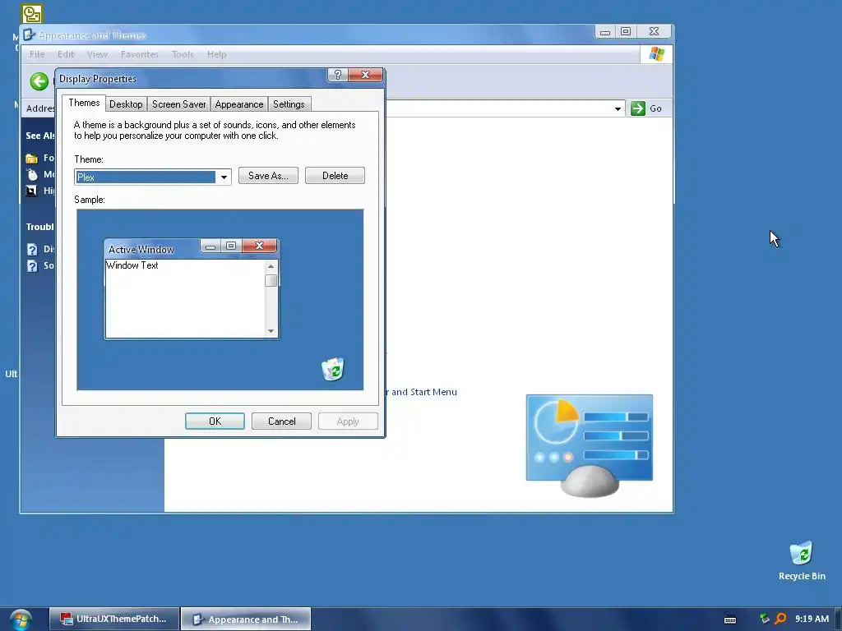
Task: Open the Start orb on the taskbar
Action: [21, 619]
